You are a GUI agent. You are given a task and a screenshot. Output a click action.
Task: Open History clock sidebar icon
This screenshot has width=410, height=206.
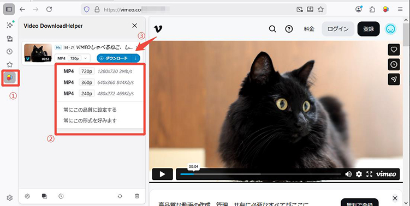tap(10, 51)
